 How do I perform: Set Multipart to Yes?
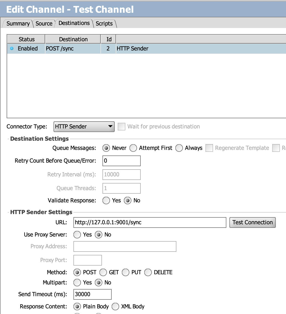77,283
